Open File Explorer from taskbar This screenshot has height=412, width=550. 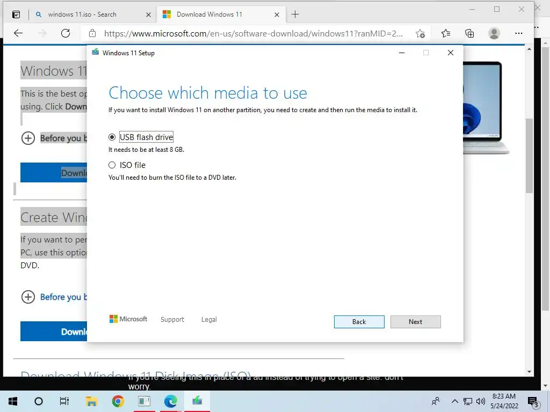point(91,401)
